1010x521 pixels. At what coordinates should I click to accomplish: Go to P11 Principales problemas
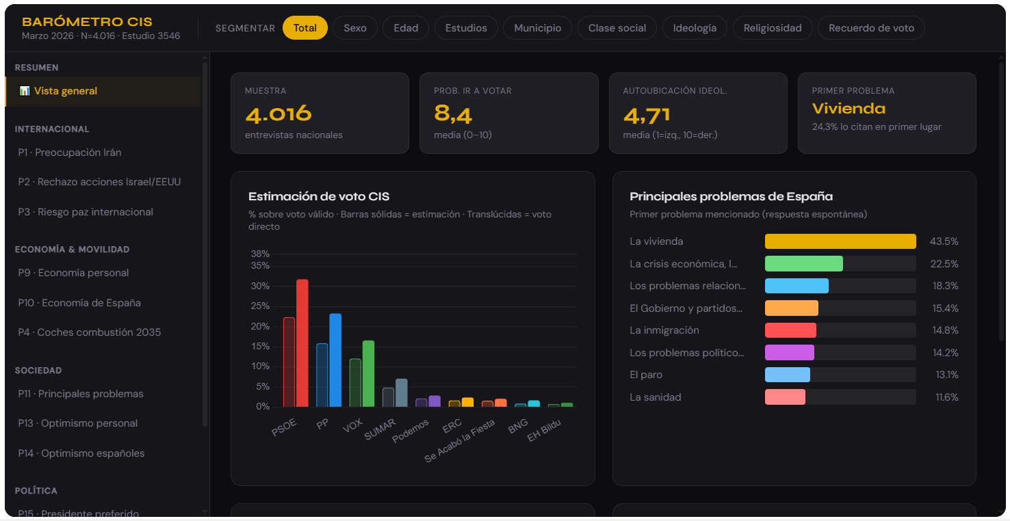pyautogui.click(x=81, y=394)
